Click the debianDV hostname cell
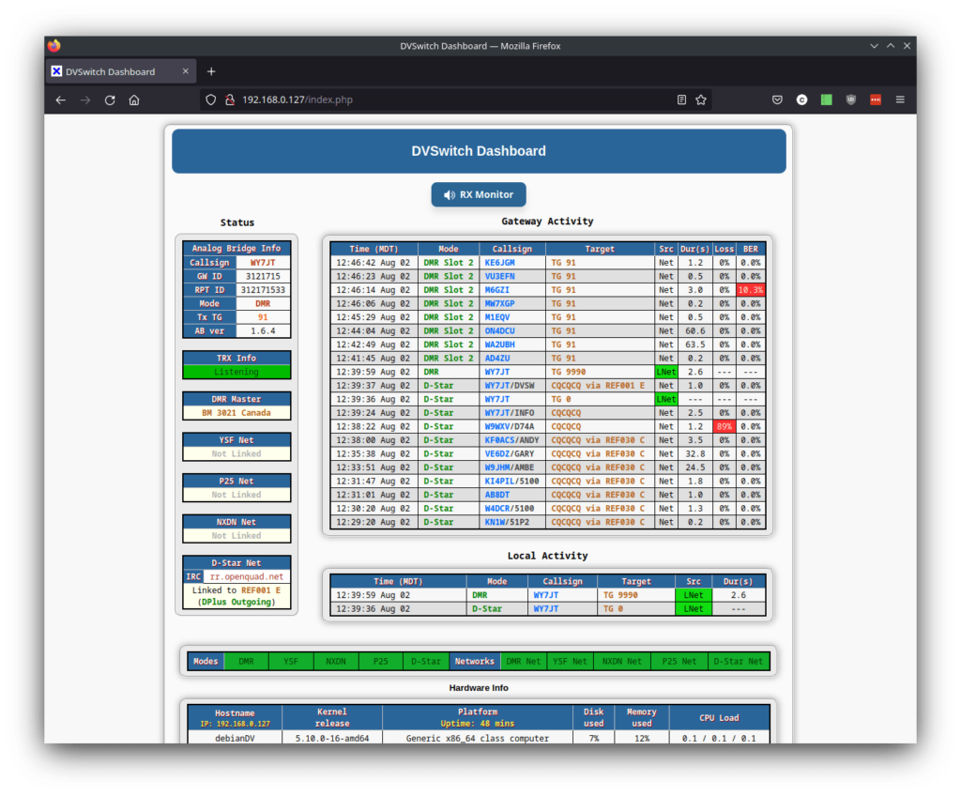The width and height of the screenshot is (961, 796). [x=235, y=738]
